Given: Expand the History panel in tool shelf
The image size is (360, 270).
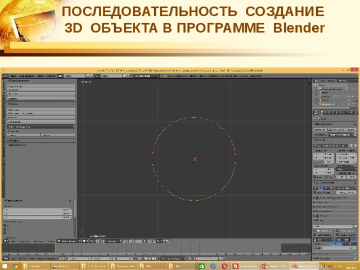Looking at the screenshot, I should click(13, 140).
